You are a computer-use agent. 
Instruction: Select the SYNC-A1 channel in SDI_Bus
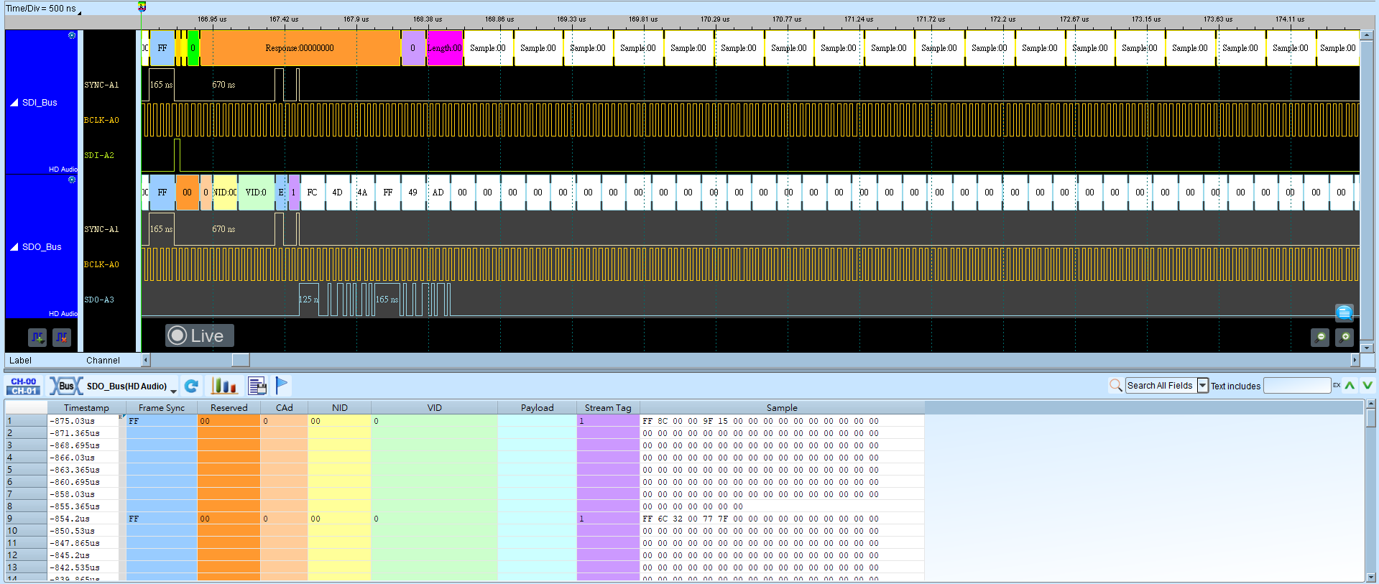click(101, 85)
